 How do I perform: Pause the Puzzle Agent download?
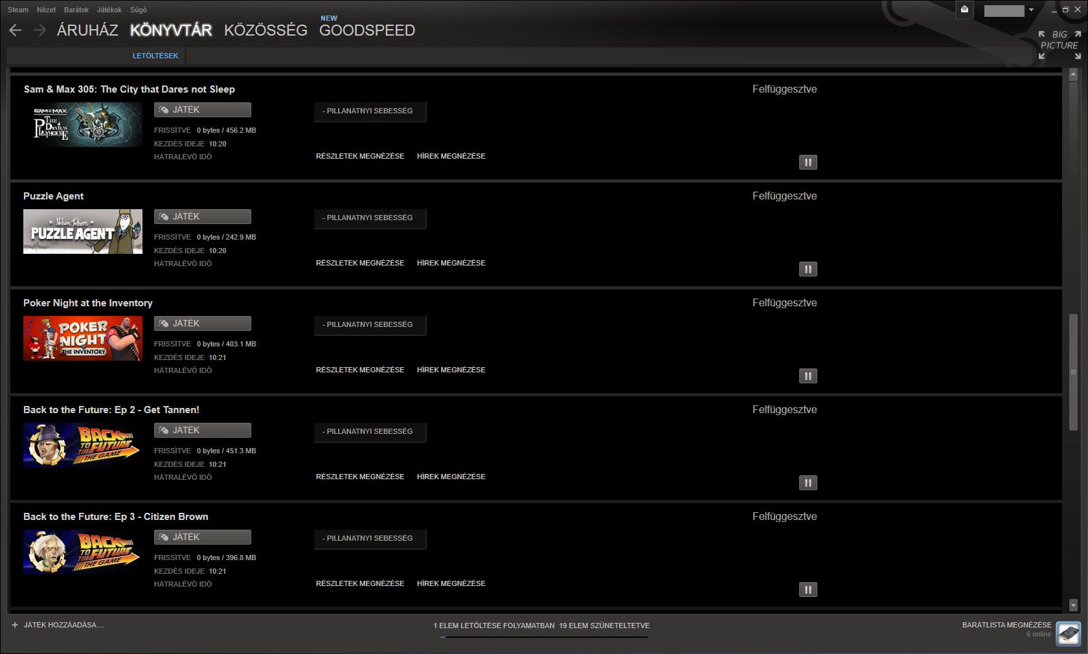808,269
